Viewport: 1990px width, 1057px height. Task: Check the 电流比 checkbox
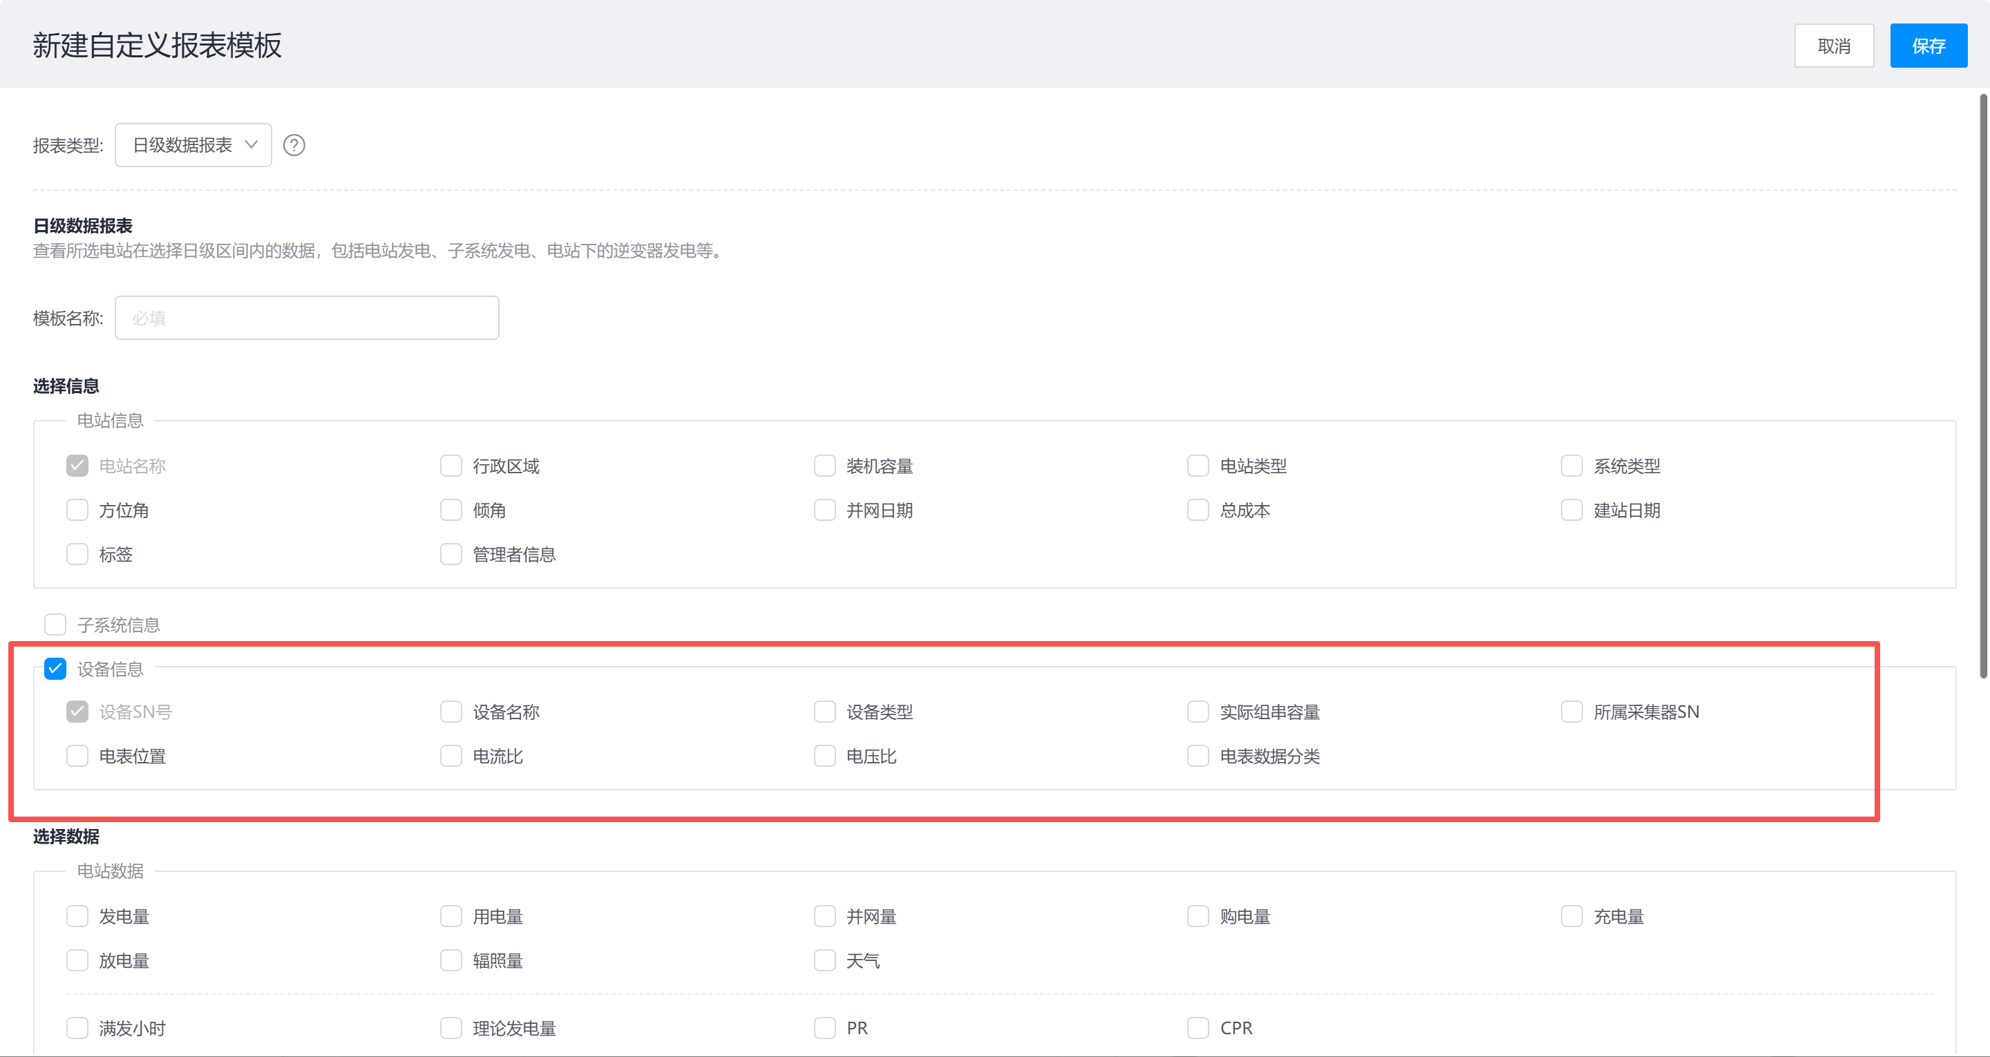pyautogui.click(x=451, y=756)
